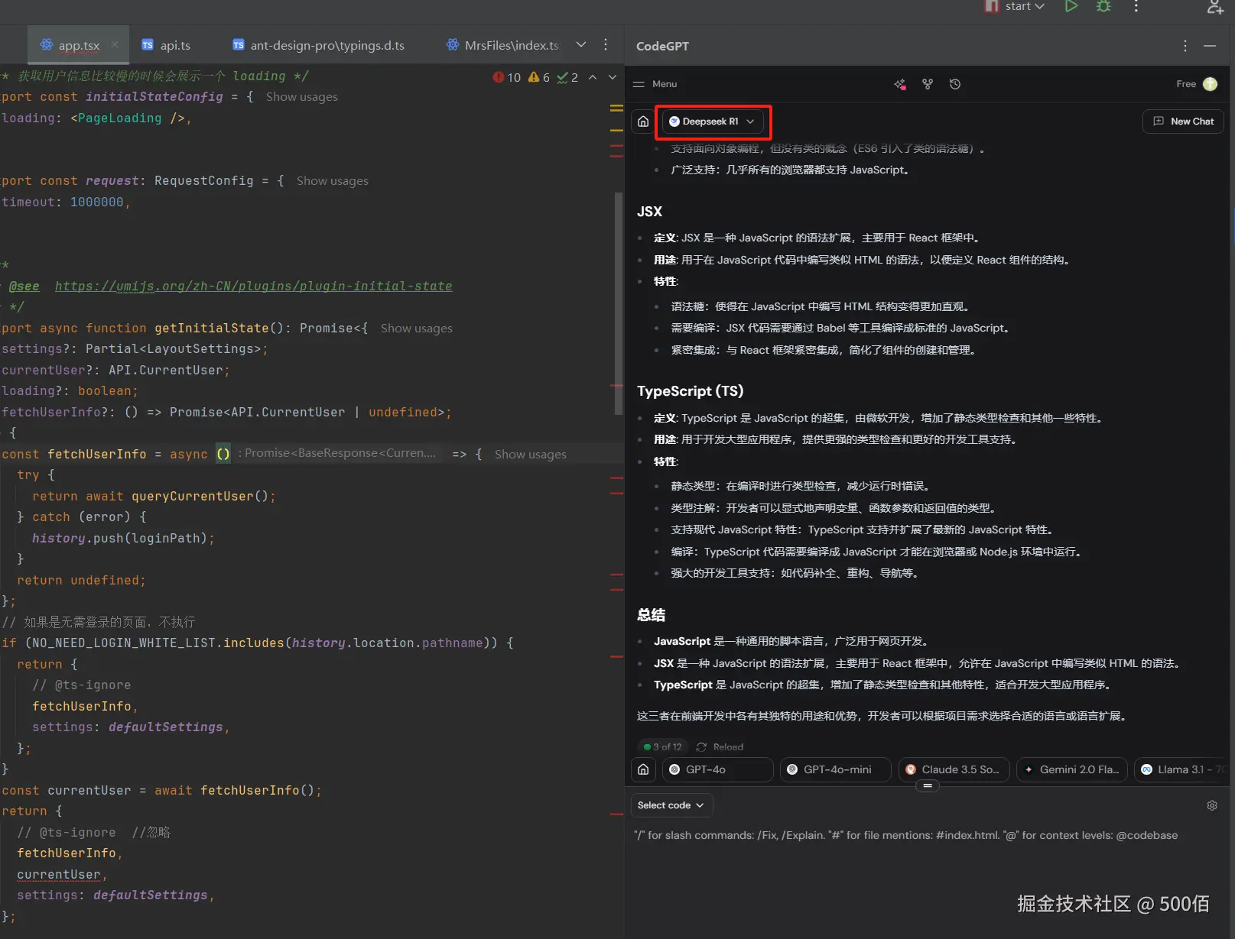The image size is (1235, 939).
Task: Click the home icon beside Deepseek R1
Action: 643,121
